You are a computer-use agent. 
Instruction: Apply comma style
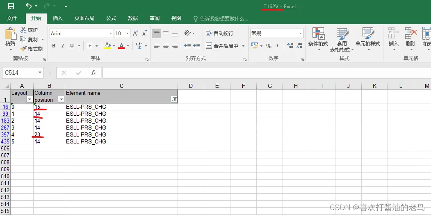point(278,46)
